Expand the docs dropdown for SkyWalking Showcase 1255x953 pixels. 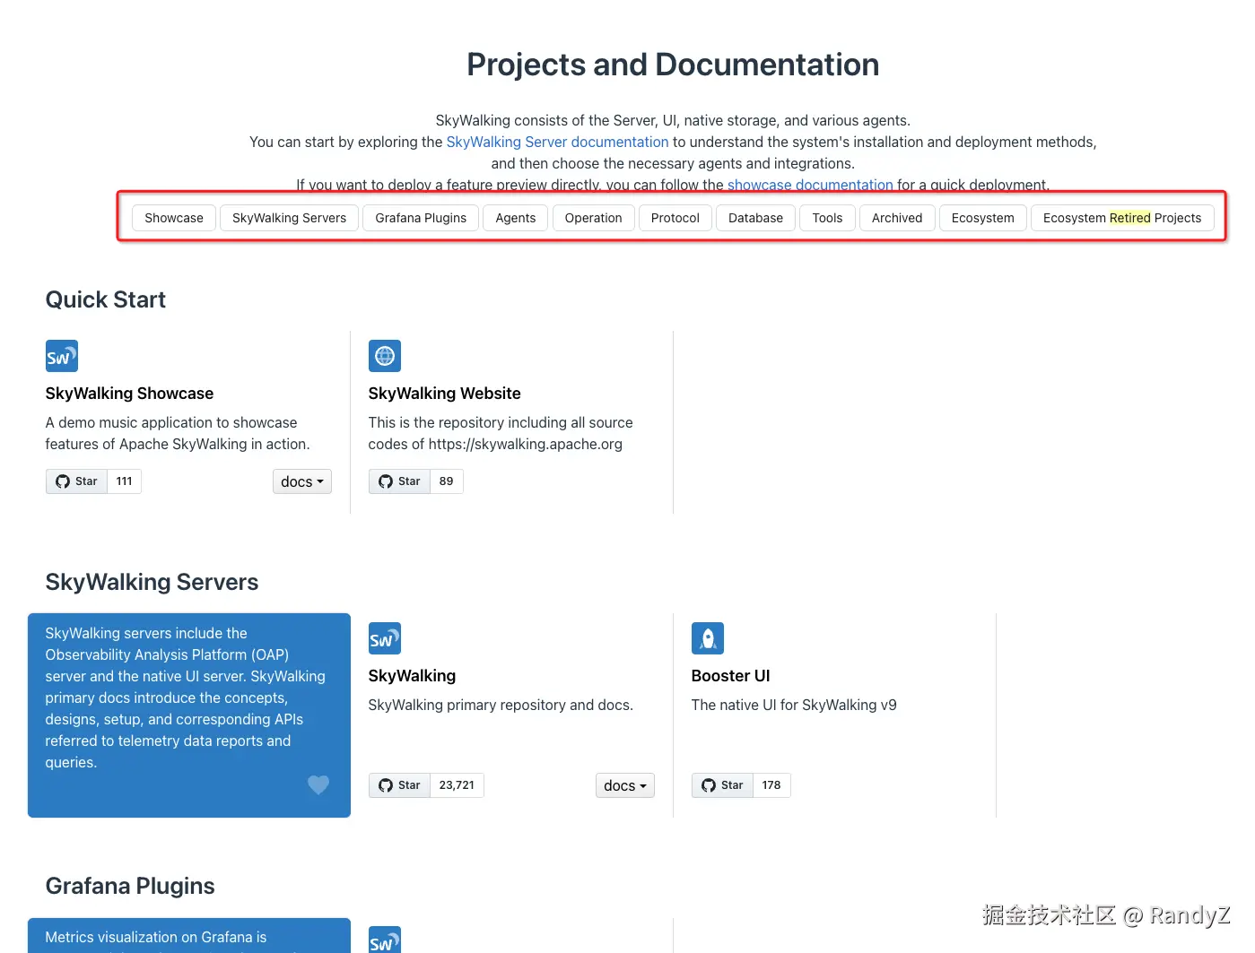302,481
